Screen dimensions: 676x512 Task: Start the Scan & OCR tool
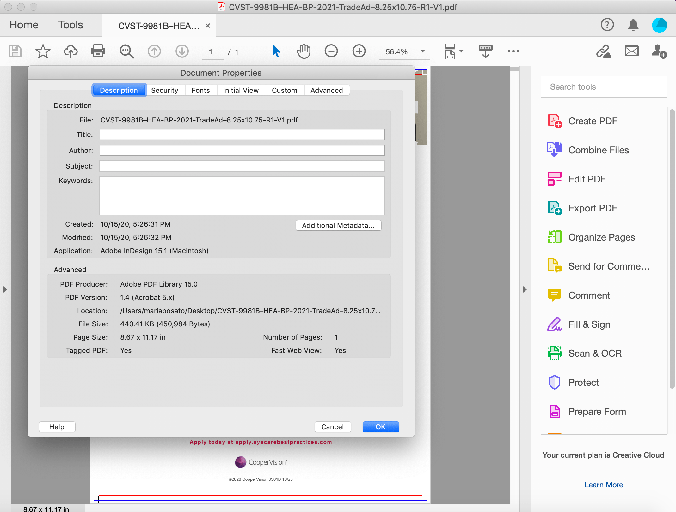pos(594,353)
